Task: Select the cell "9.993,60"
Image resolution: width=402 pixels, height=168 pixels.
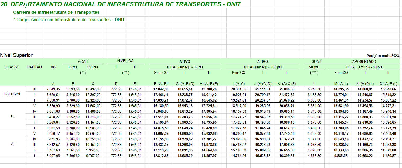Action: 73,89
